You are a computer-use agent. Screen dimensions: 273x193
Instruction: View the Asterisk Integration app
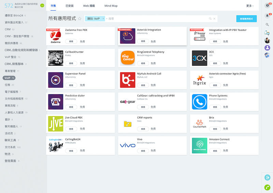tap(143, 41)
